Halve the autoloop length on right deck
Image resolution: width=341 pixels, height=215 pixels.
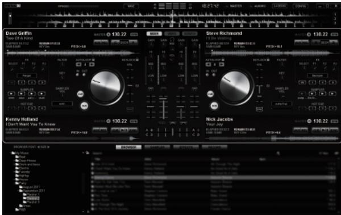pyautogui.click(x=208, y=65)
